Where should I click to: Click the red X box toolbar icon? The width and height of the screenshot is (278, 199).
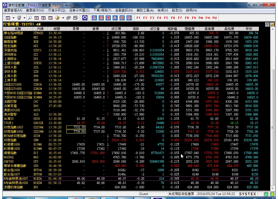[37, 18]
